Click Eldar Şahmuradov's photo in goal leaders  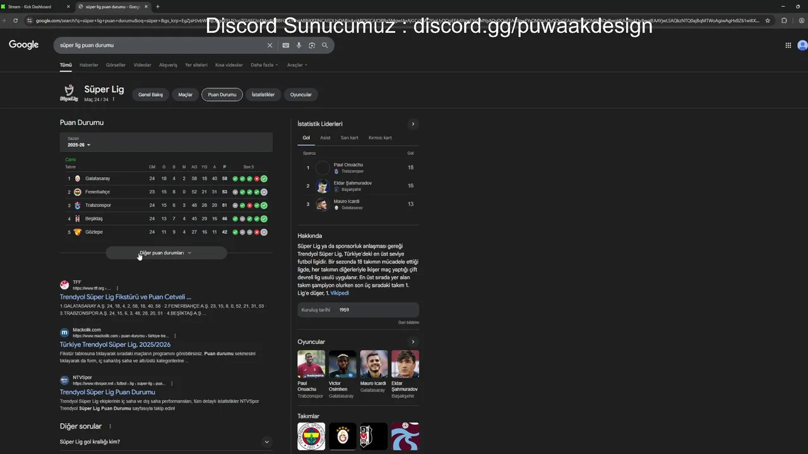(x=323, y=186)
